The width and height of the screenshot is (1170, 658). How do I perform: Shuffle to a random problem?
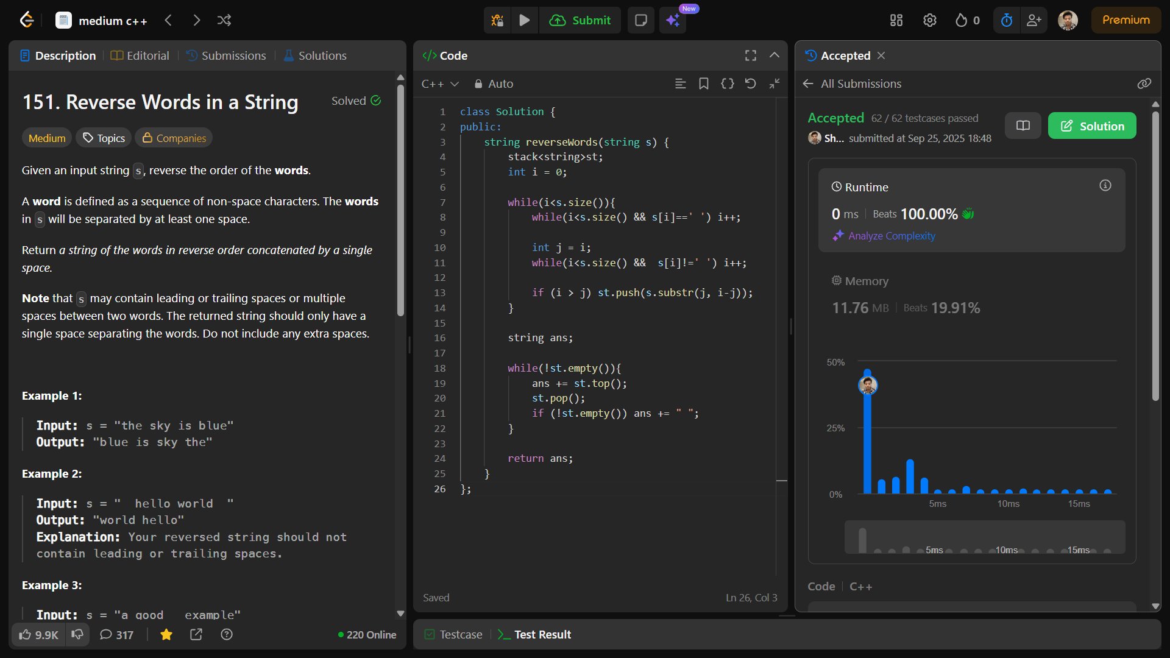click(224, 20)
